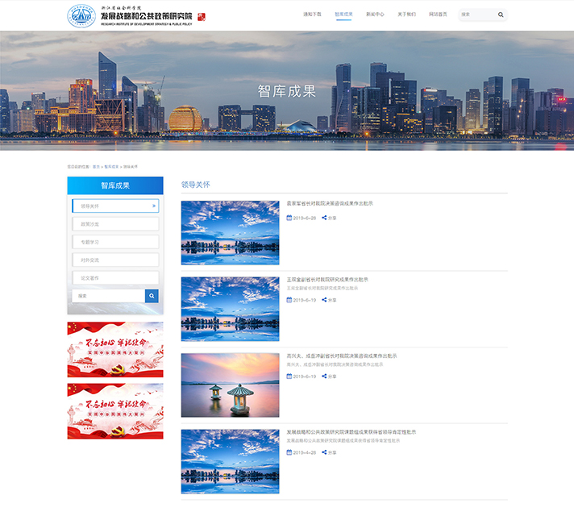
Task: Click share icon under the 2019-6-28 first article
Action: point(324,218)
